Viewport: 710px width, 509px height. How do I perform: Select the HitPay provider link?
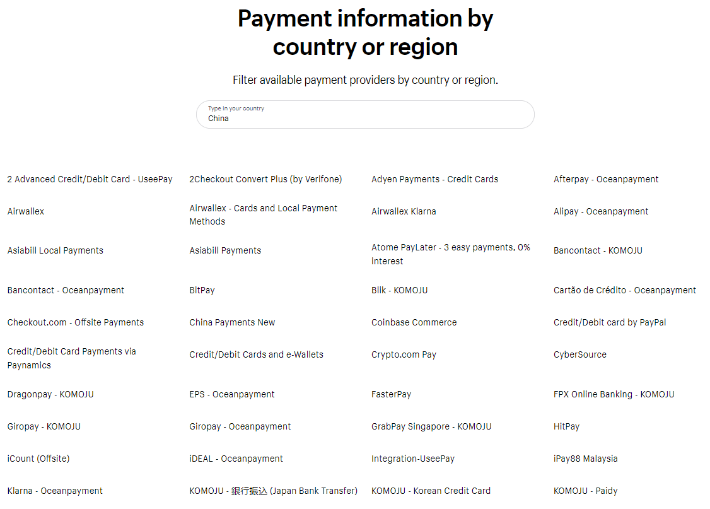pyautogui.click(x=566, y=426)
